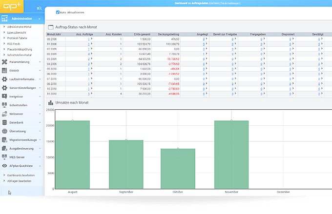This screenshot has width=332, height=214.
Task: Click the Auftrag-Status nach Monat panel icon
Action: tap(50, 28)
